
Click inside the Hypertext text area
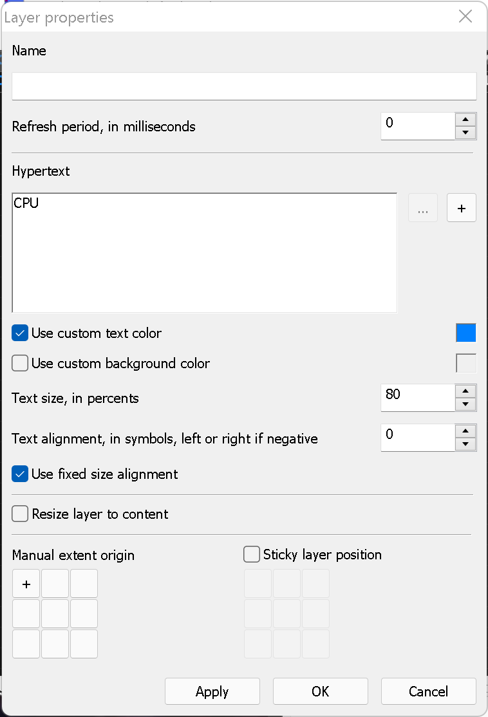(204, 253)
